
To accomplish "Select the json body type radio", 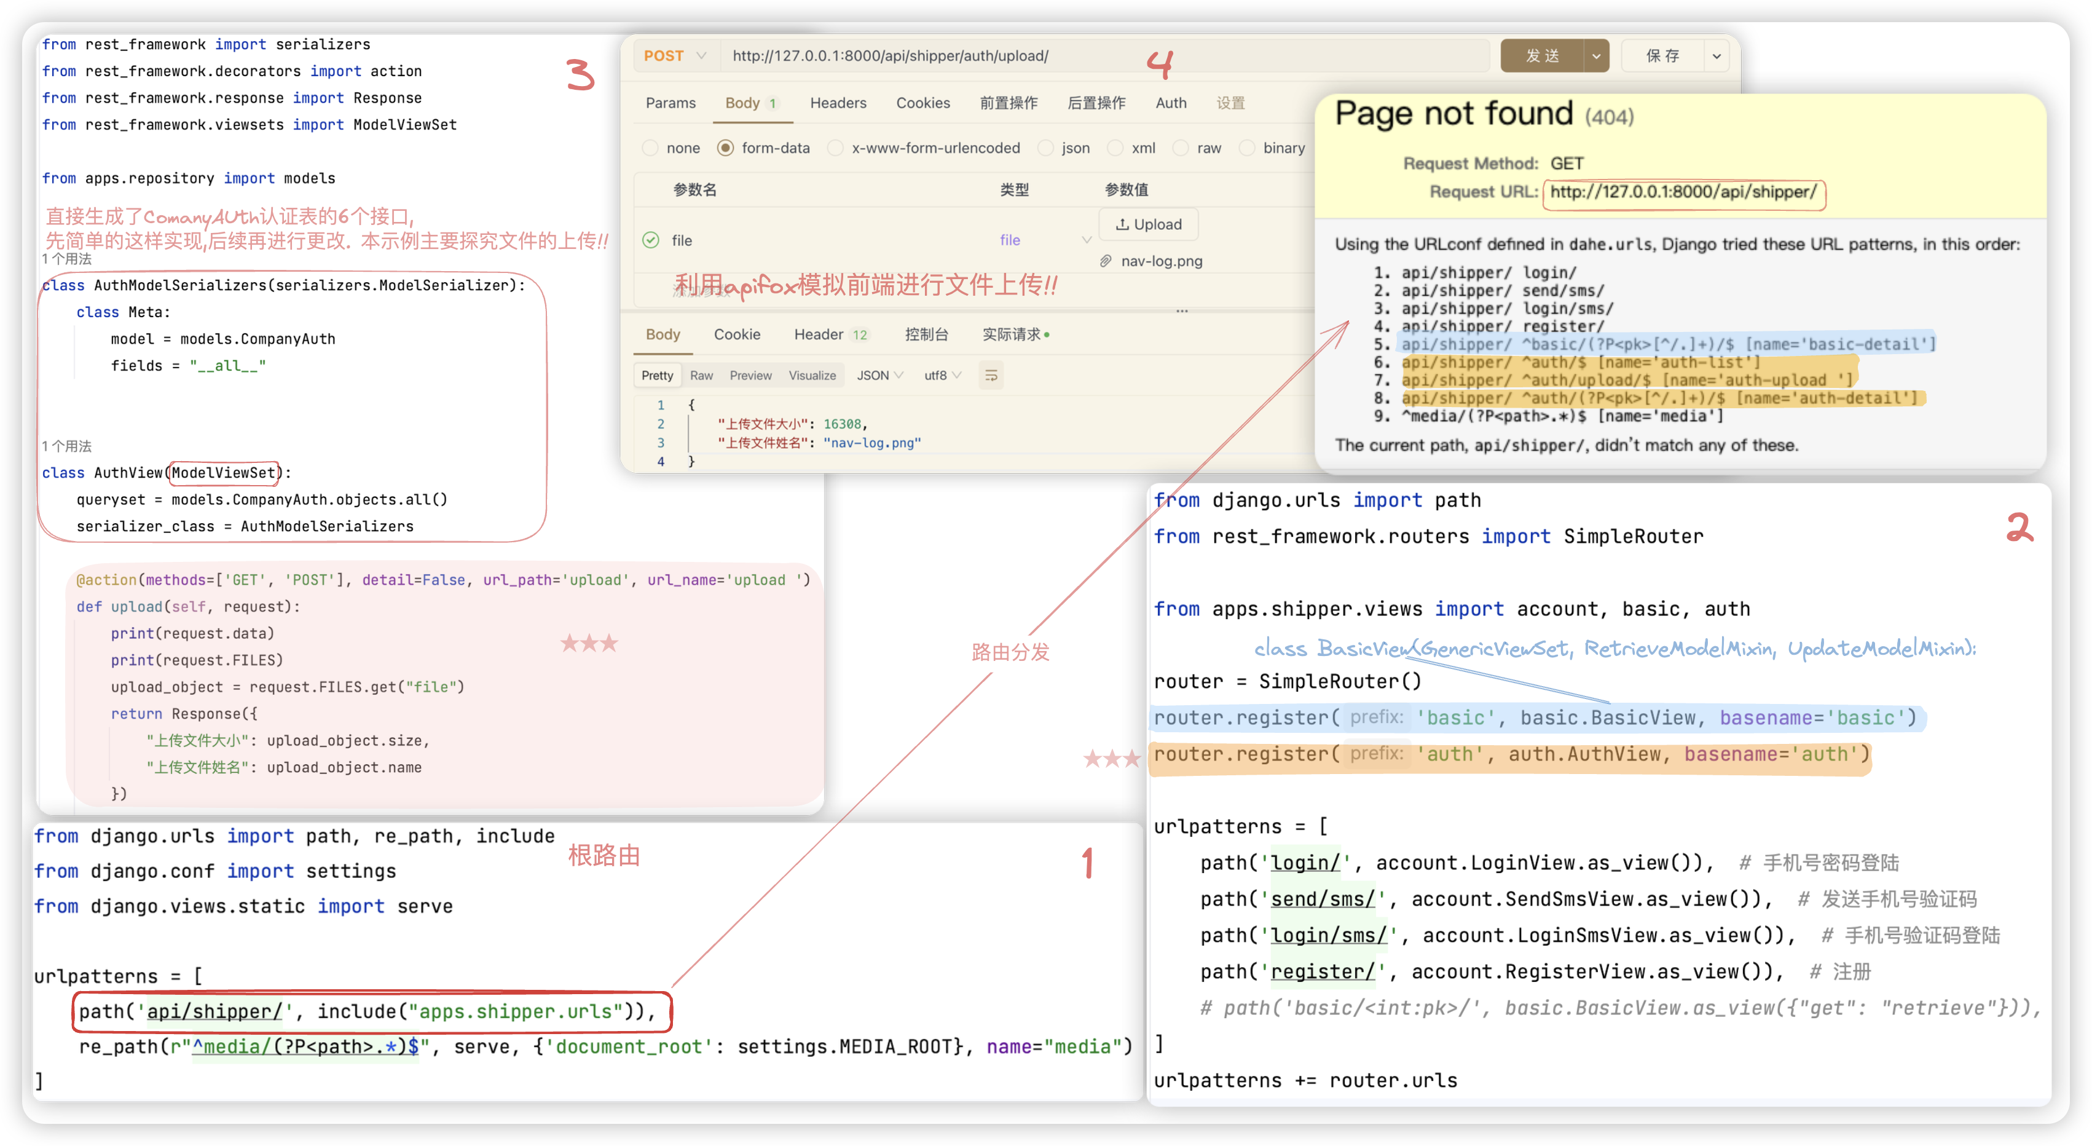I will click(x=1045, y=148).
